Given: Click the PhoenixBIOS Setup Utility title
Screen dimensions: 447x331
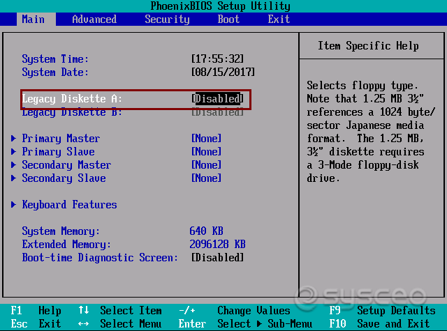Looking at the screenshot, I should tap(221, 6).
